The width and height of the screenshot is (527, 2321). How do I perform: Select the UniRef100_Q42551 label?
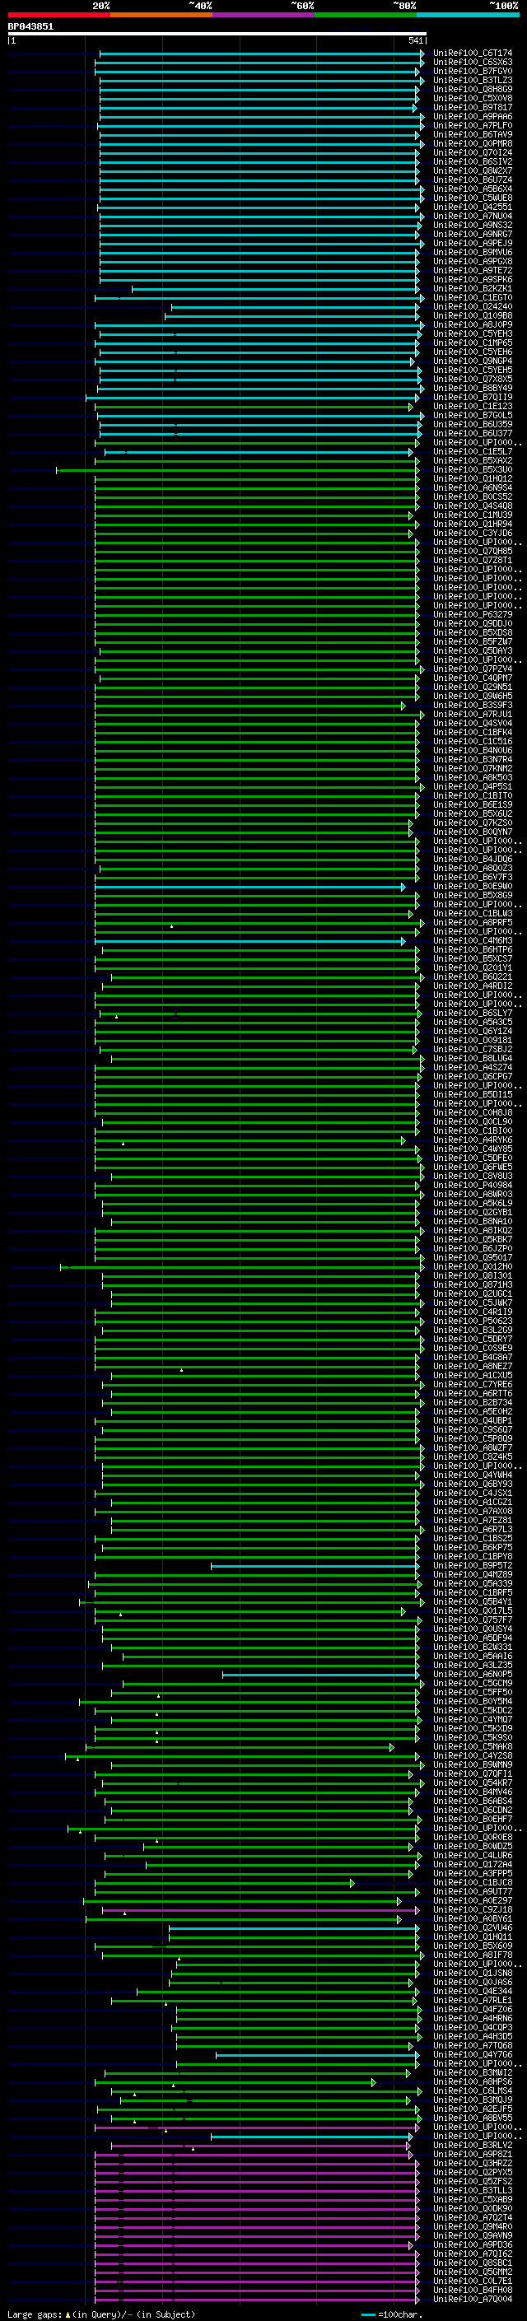[472, 207]
